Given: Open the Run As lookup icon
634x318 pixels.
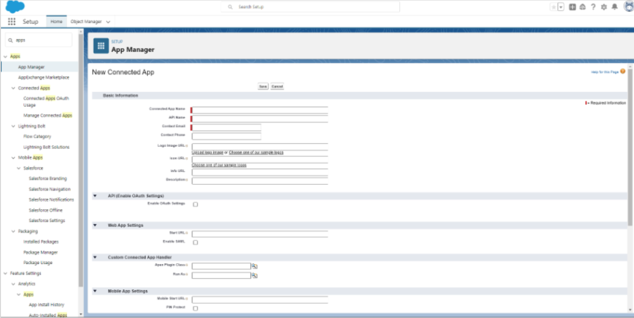Looking at the screenshot, I should pos(255,275).
